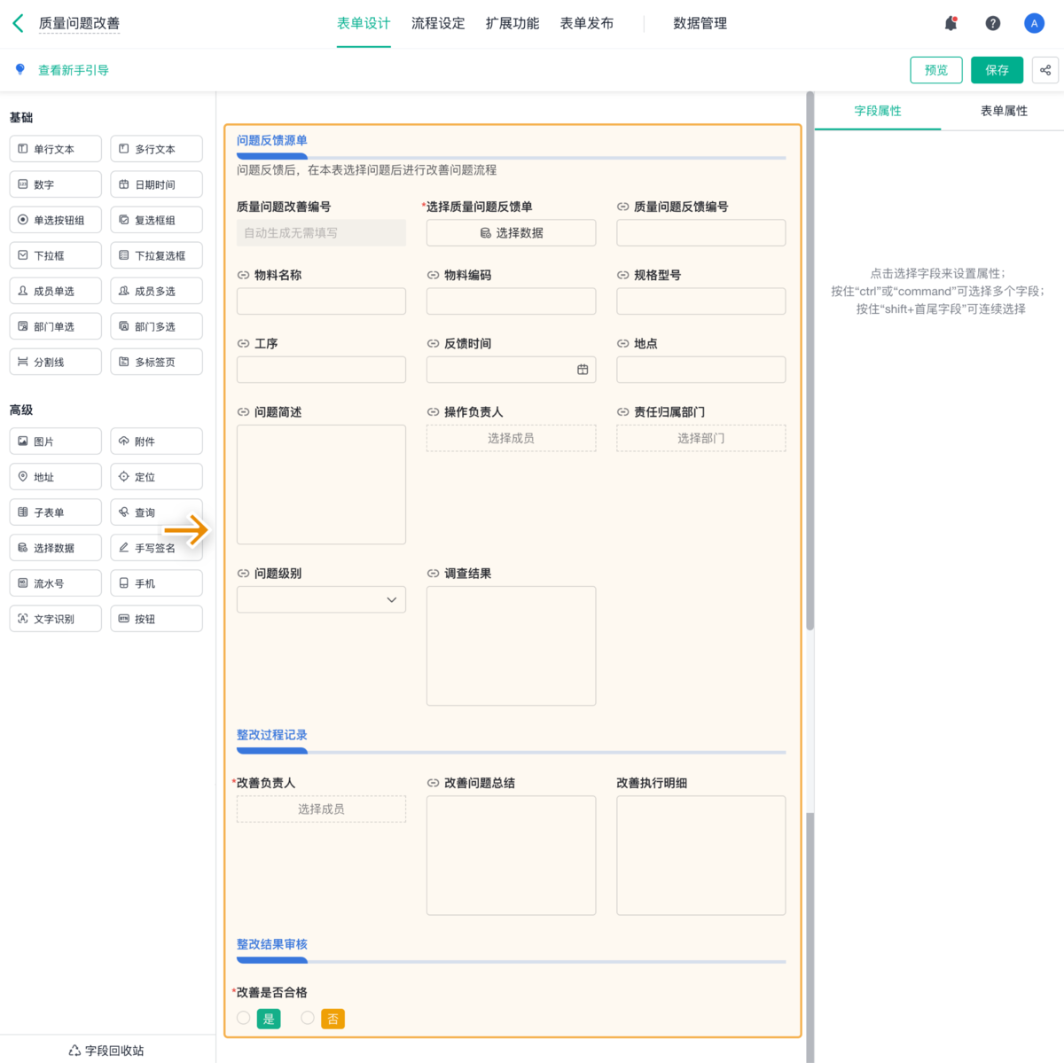1064x1063 pixels.
Task: Add a 手写签名 field
Action: (157, 548)
